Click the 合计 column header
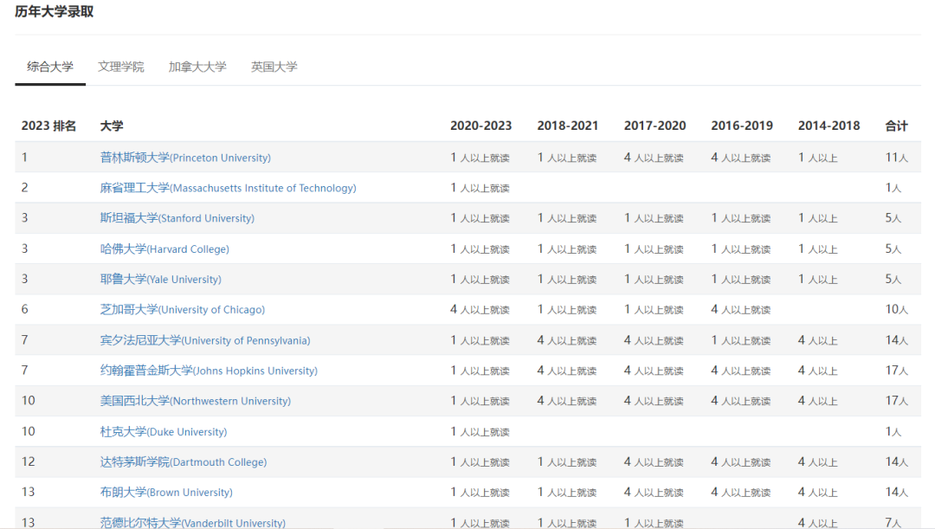This screenshot has width=935, height=529. pos(897,126)
